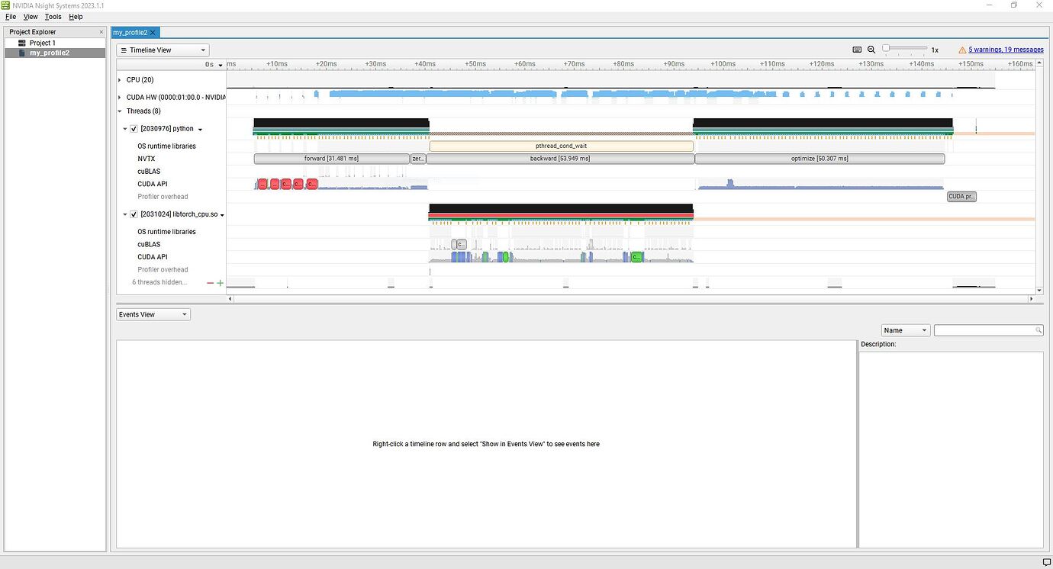Screen dimensions: 1053x569
Task: Collapse the Threads (8) group
Action: (119, 111)
